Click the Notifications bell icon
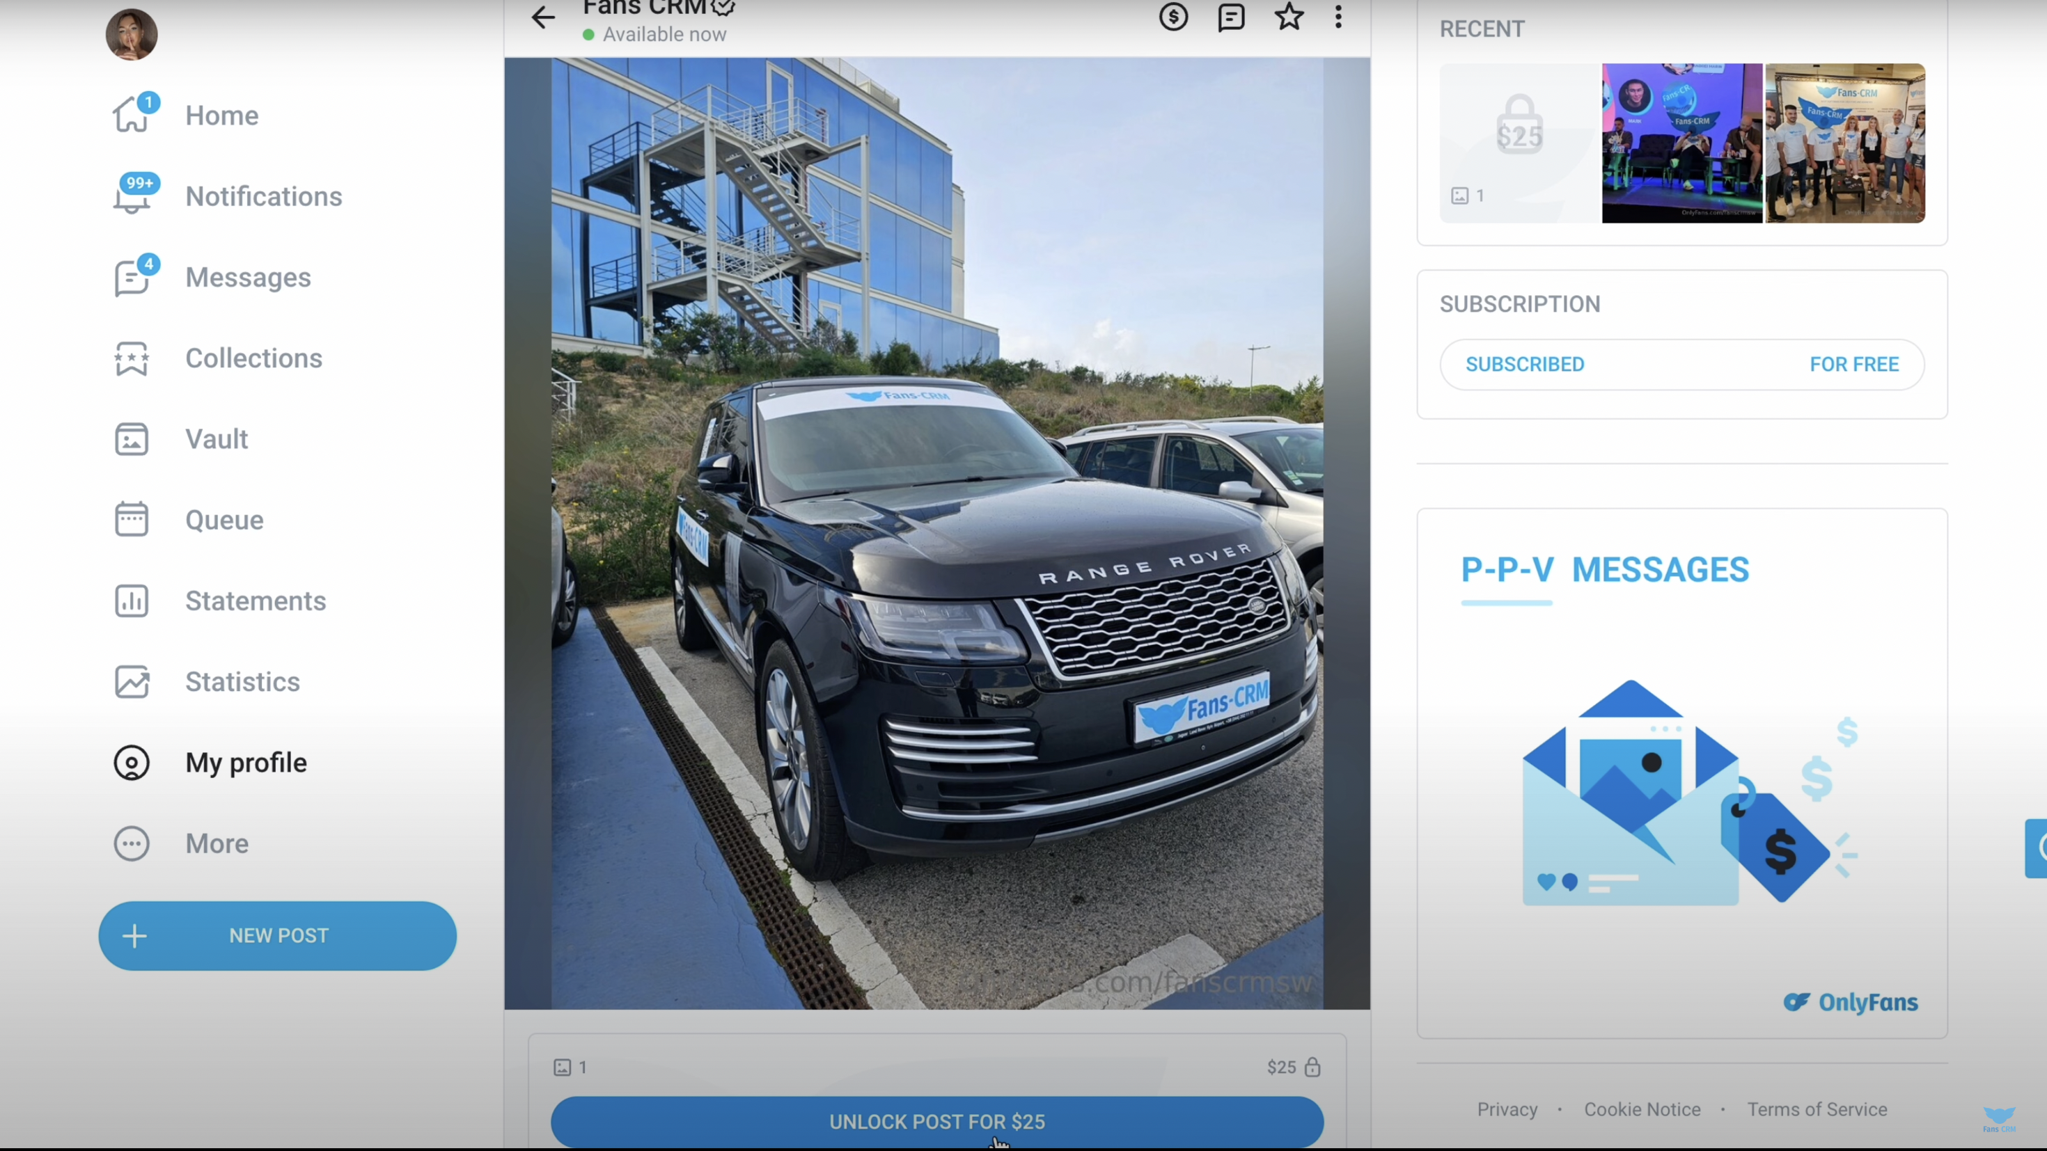This screenshot has width=2047, height=1151. [x=131, y=197]
